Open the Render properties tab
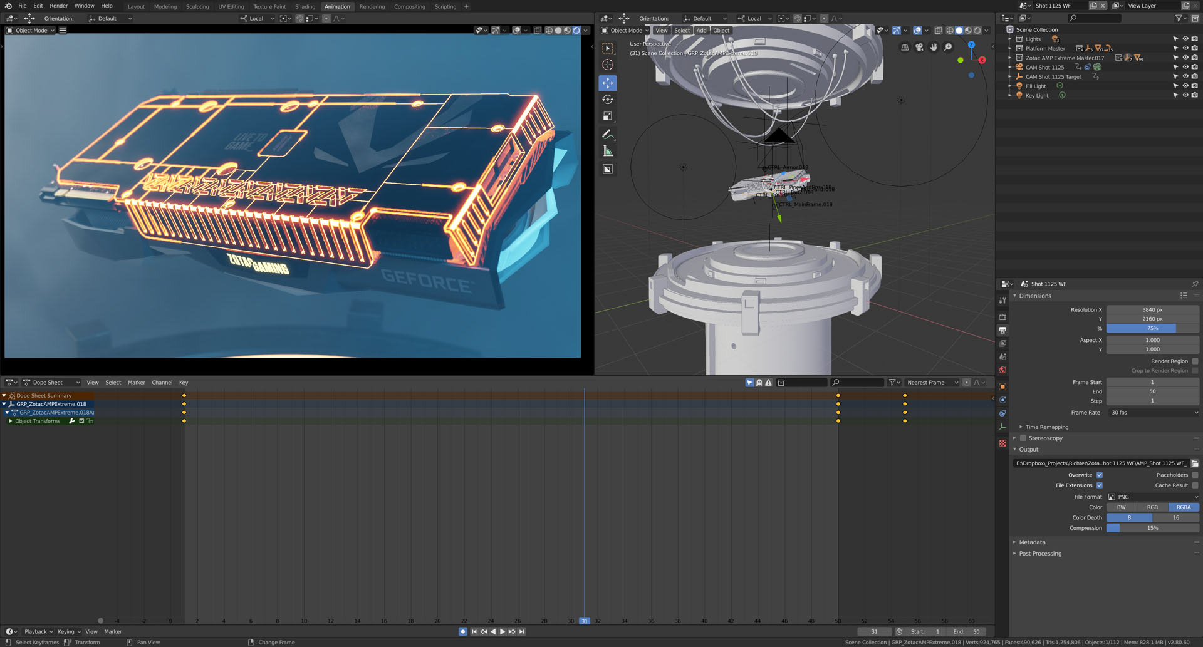Viewport: 1203px width, 647px height. [1002, 317]
